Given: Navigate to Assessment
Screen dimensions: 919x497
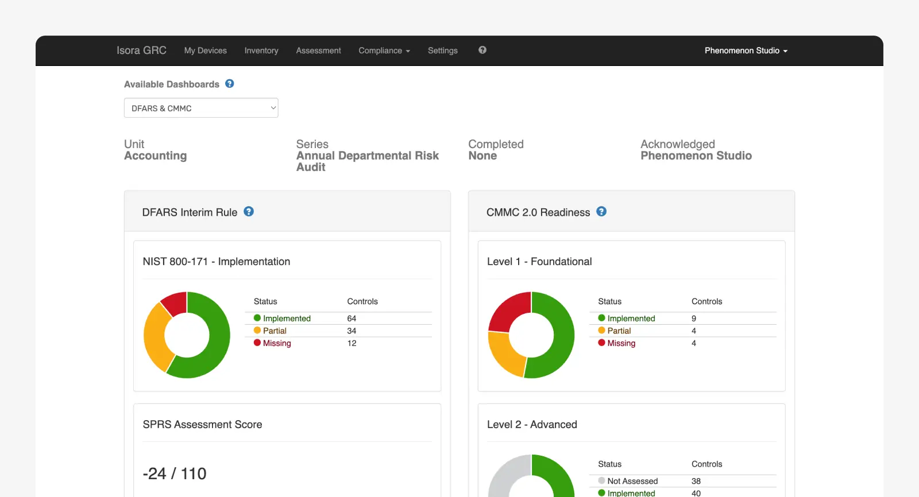Looking at the screenshot, I should (x=318, y=51).
